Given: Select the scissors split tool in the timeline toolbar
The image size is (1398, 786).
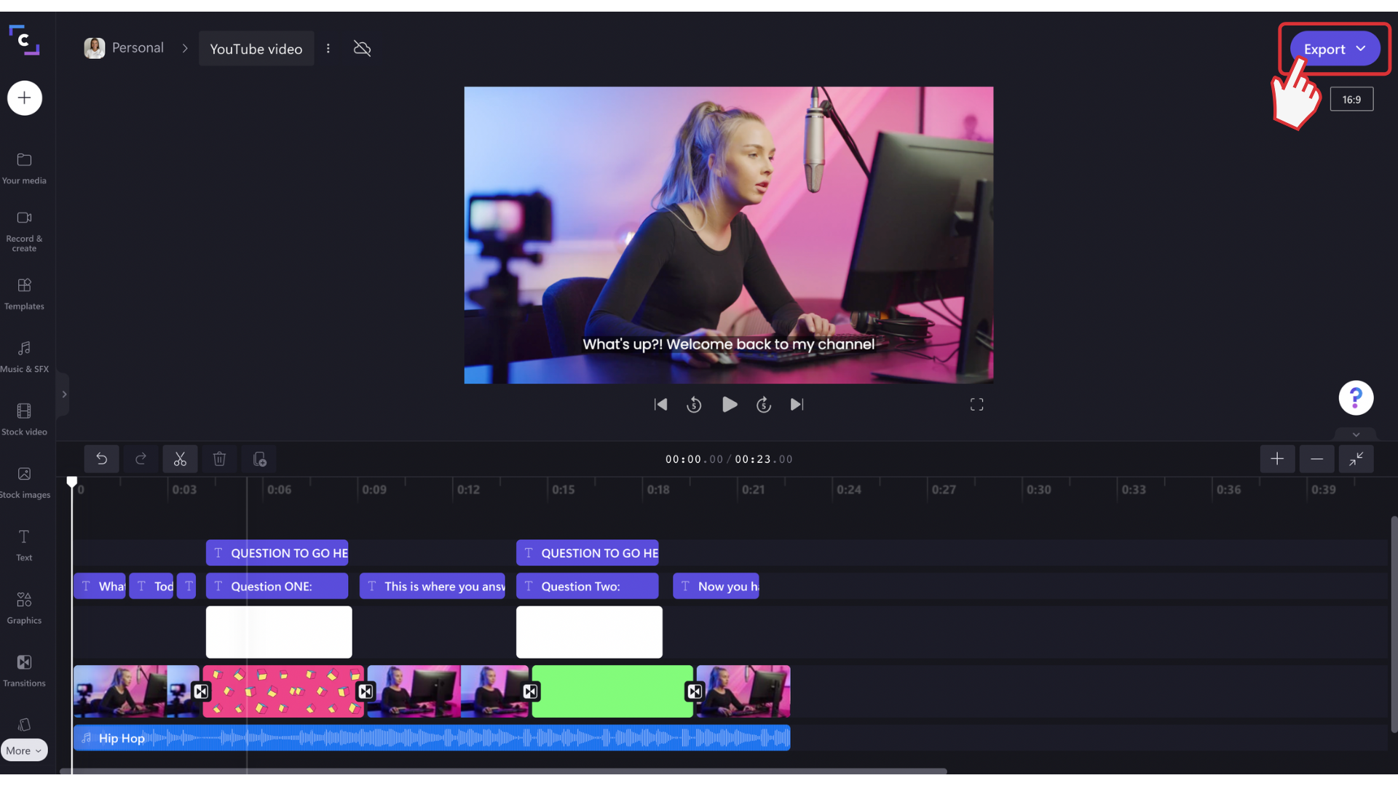Looking at the screenshot, I should pos(180,458).
